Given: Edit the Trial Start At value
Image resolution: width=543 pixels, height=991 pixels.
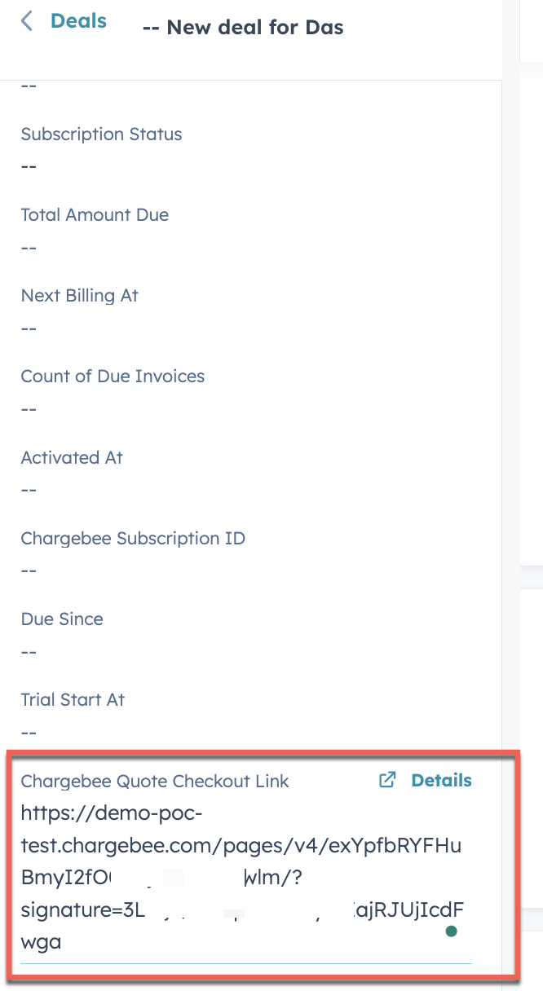Looking at the screenshot, I should (x=29, y=732).
